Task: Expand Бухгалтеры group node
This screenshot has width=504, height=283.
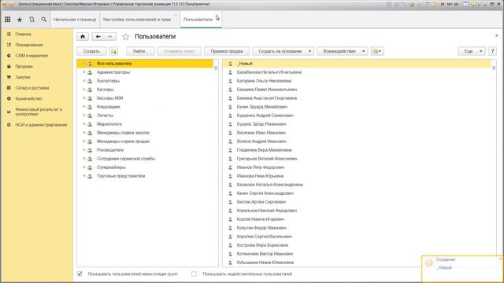Action: coord(84,80)
